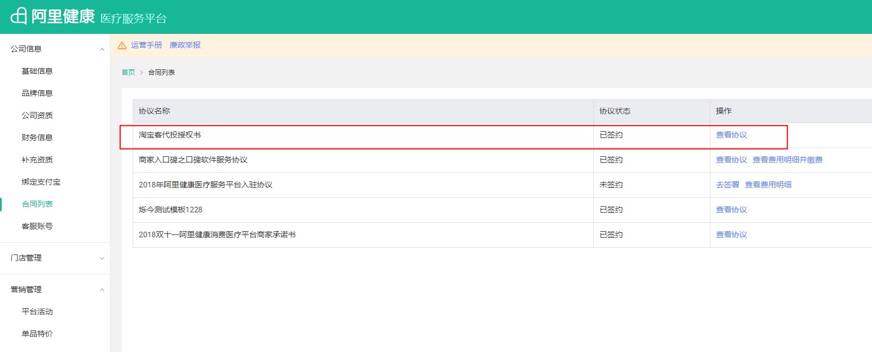Select 合同列表 in the sidebar
The width and height of the screenshot is (872, 352).
point(37,204)
